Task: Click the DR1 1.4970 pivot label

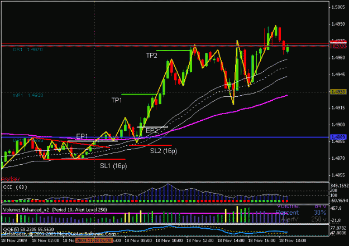Action: point(28,50)
